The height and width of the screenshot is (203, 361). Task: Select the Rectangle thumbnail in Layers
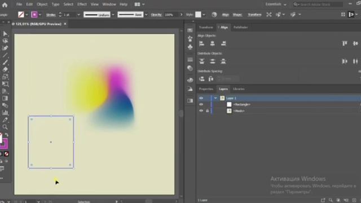point(229,104)
